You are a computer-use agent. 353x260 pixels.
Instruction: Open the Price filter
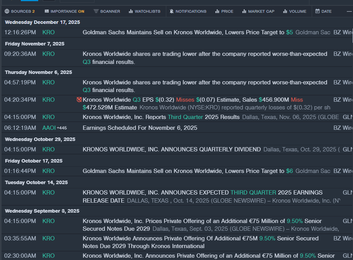[224, 11]
